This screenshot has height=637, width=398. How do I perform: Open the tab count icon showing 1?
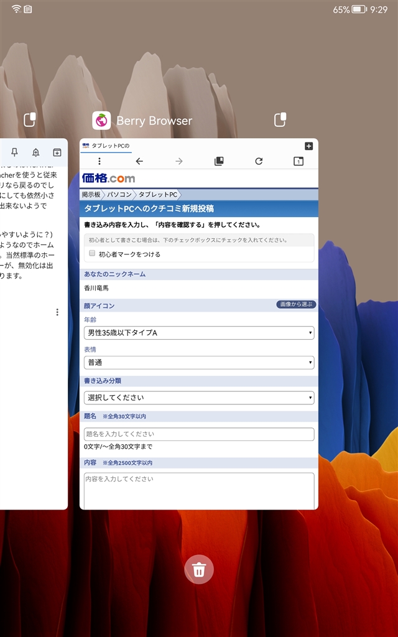pyautogui.click(x=298, y=161)
